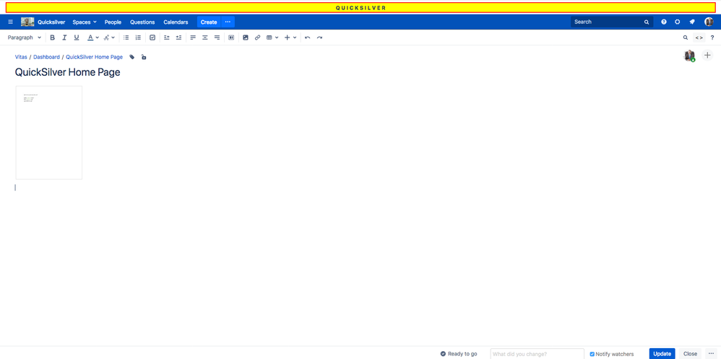Toggle the Notify watchers checkbox
Image resolution: width=721 pixels, height=359 pixels.
point(592,354)
